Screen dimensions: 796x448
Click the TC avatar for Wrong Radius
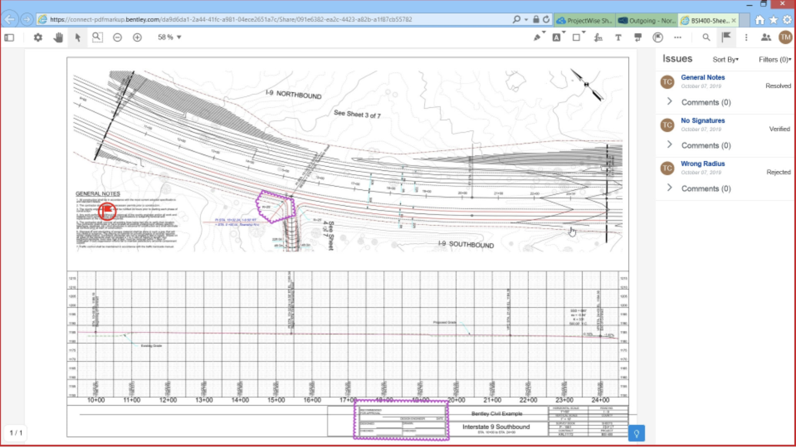667,168
